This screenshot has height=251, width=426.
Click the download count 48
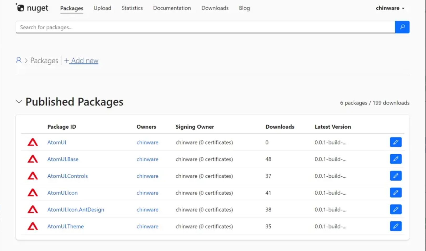[x=268, y=159]
